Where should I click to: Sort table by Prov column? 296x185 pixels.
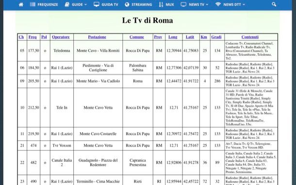coord(158,37)
